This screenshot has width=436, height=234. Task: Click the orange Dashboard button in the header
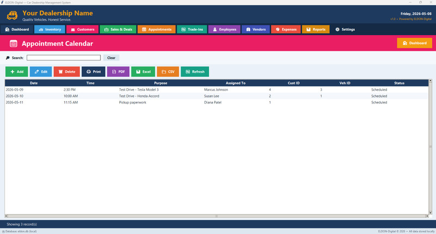(x=415, y=43)
